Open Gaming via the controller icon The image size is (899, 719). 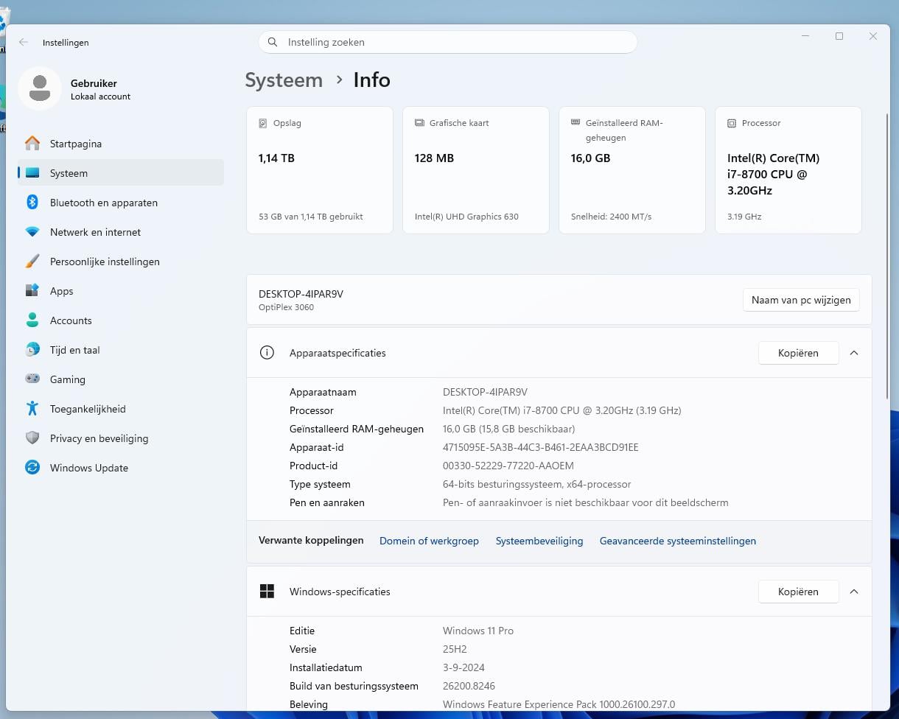(32, 379)
